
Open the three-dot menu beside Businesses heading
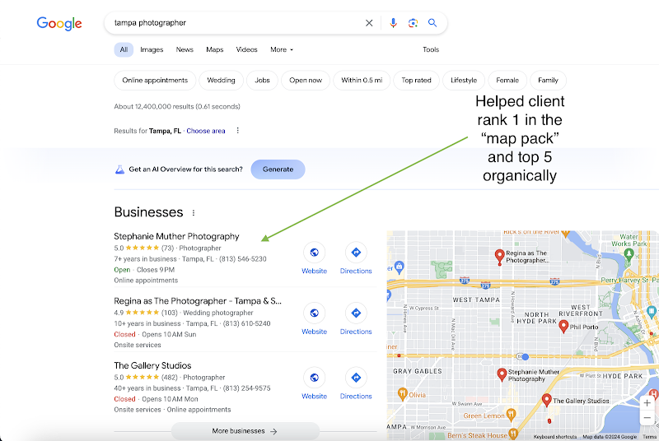coord(194,213)
